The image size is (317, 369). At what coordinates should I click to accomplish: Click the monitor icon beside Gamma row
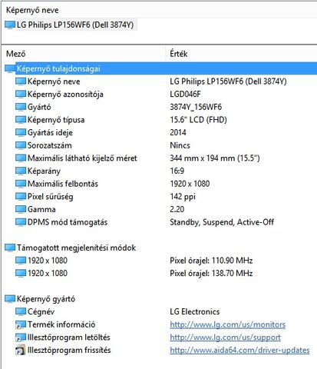point(21,209)
